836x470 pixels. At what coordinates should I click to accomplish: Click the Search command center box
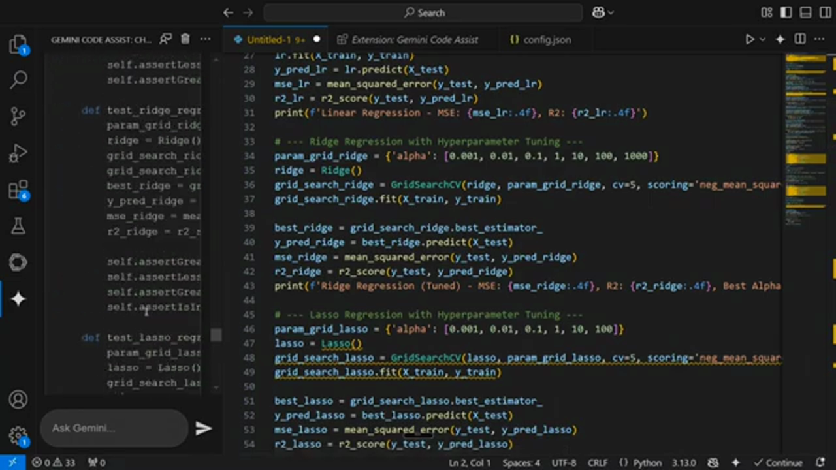423,12
